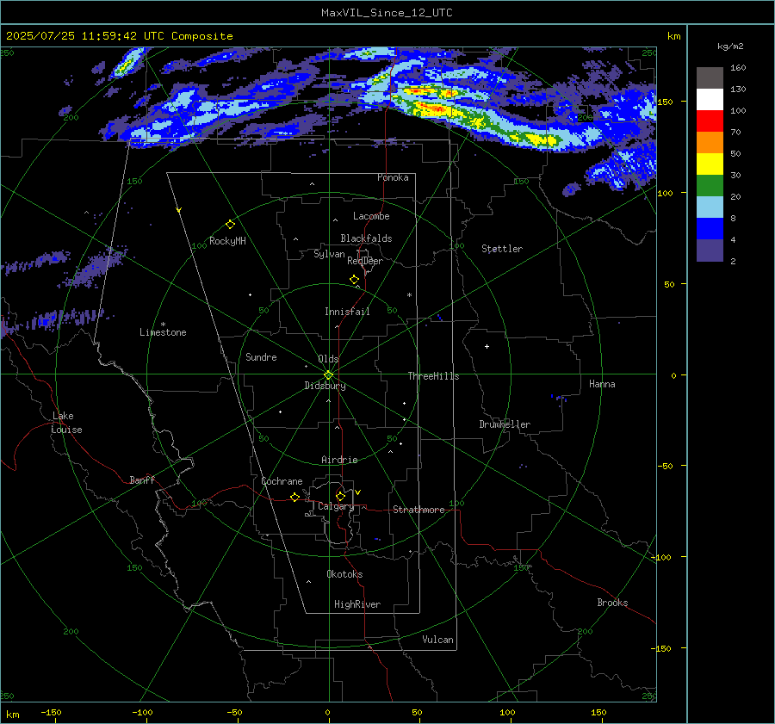775x724 pixels.
Task: Click the yellow diamond marker near RockyMH
Action: click(230, 225)
